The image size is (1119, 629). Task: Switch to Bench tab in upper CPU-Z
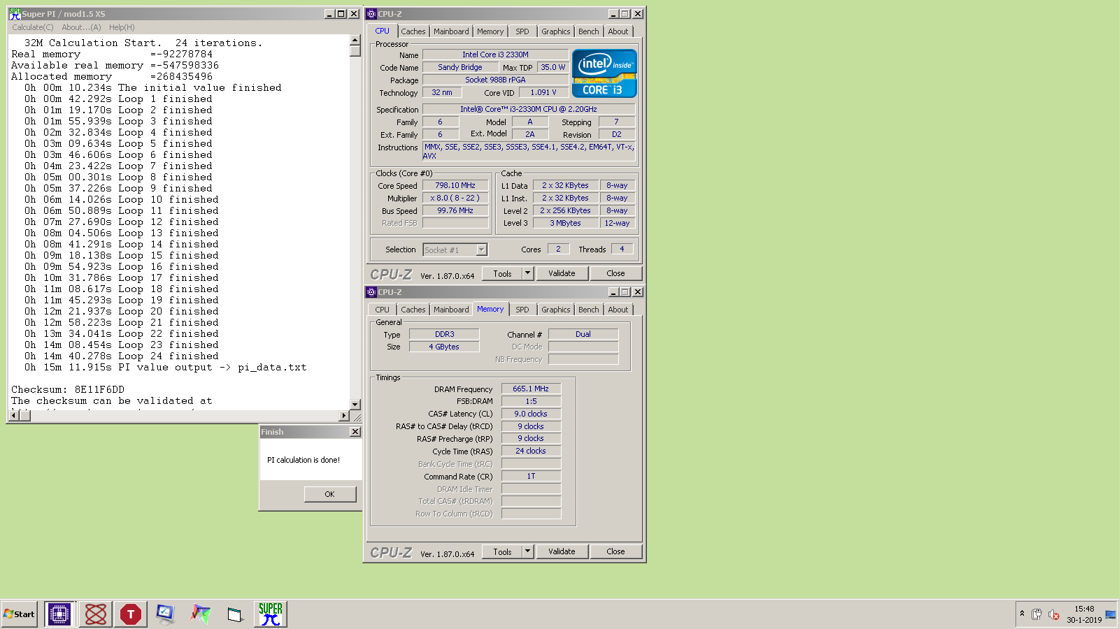(589, 31)
